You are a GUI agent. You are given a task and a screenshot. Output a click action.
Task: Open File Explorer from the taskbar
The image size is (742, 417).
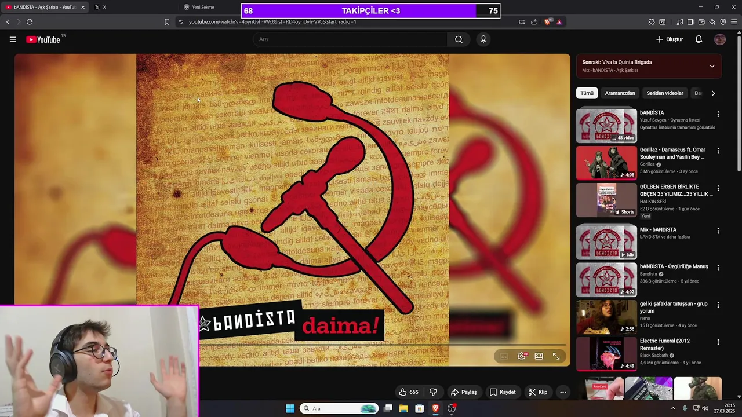(403, 408)
